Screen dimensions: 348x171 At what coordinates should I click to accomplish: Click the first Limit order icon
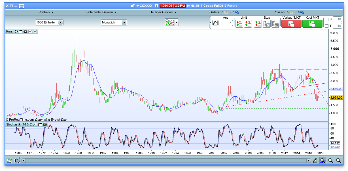click(239, 23)
